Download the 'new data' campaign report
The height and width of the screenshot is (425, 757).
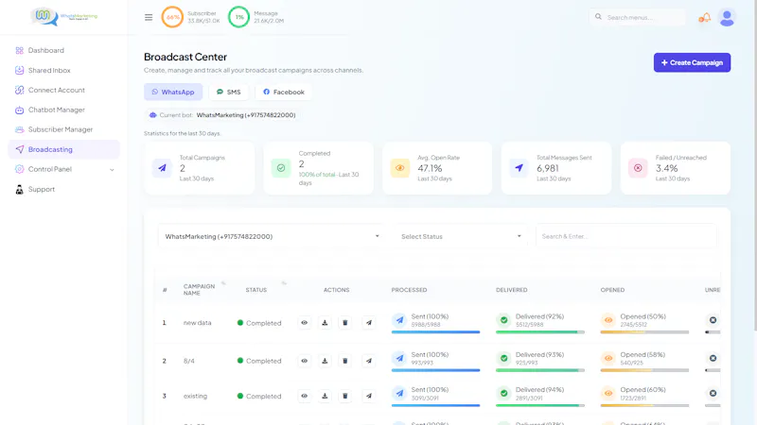(325, 323)
